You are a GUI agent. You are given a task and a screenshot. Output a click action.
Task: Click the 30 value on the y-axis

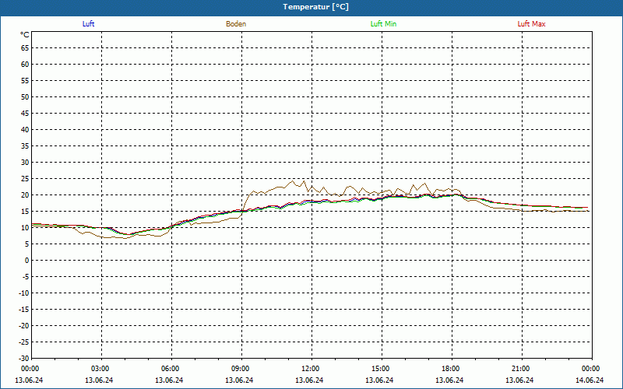click(x=25, y=163)
